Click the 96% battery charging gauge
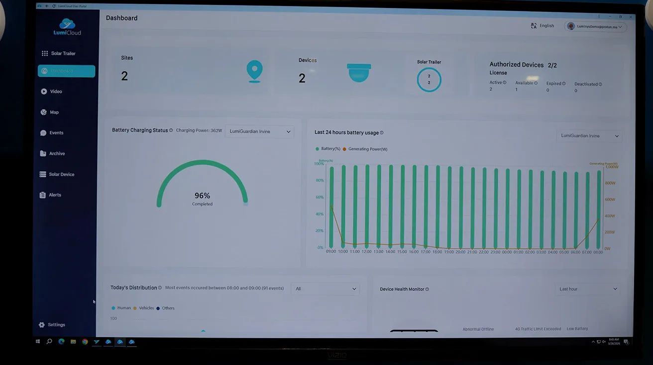653x365 pixels. (x=202, y=184)
